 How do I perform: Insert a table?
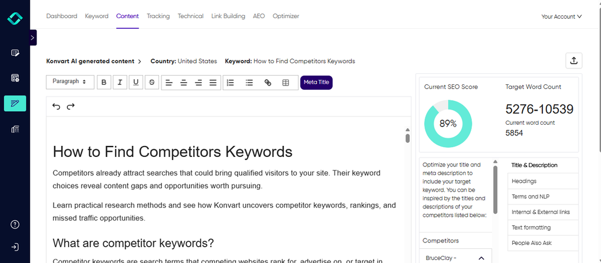click(x=286, y=83)
